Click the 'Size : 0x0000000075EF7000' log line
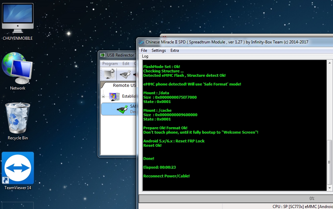The height and width of the screenshot is (209, 333). click(170, 97)
